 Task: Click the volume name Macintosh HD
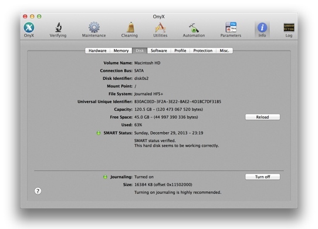coord(147,63)
